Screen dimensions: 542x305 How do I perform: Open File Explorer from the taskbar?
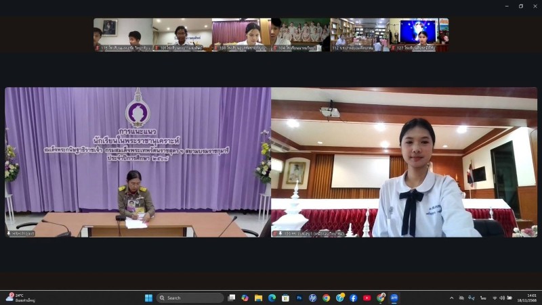click(258, 298)
